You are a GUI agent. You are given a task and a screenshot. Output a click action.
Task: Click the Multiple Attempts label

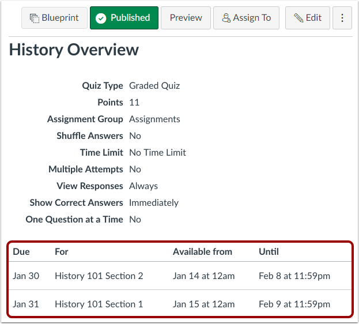pyautogui.click(x=86, y=169)
